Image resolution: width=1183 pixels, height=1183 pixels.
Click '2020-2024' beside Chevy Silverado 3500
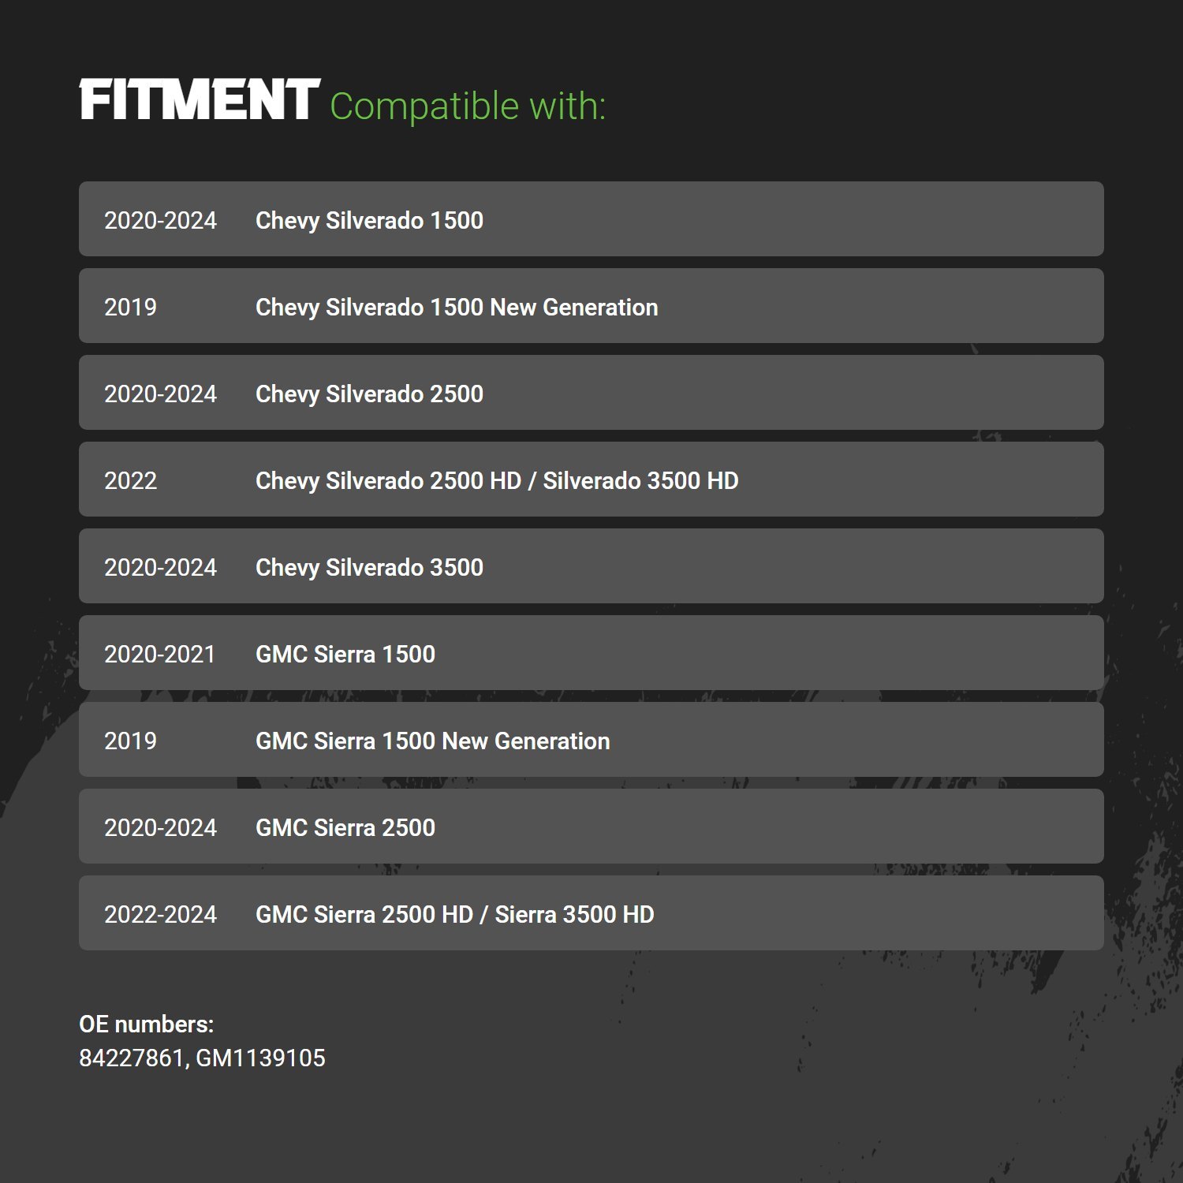[160, 567]
